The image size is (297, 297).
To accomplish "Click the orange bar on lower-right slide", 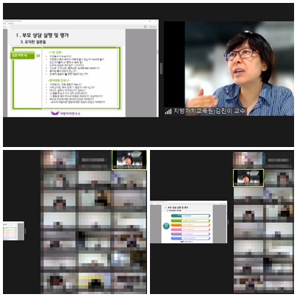I will 190,225.
